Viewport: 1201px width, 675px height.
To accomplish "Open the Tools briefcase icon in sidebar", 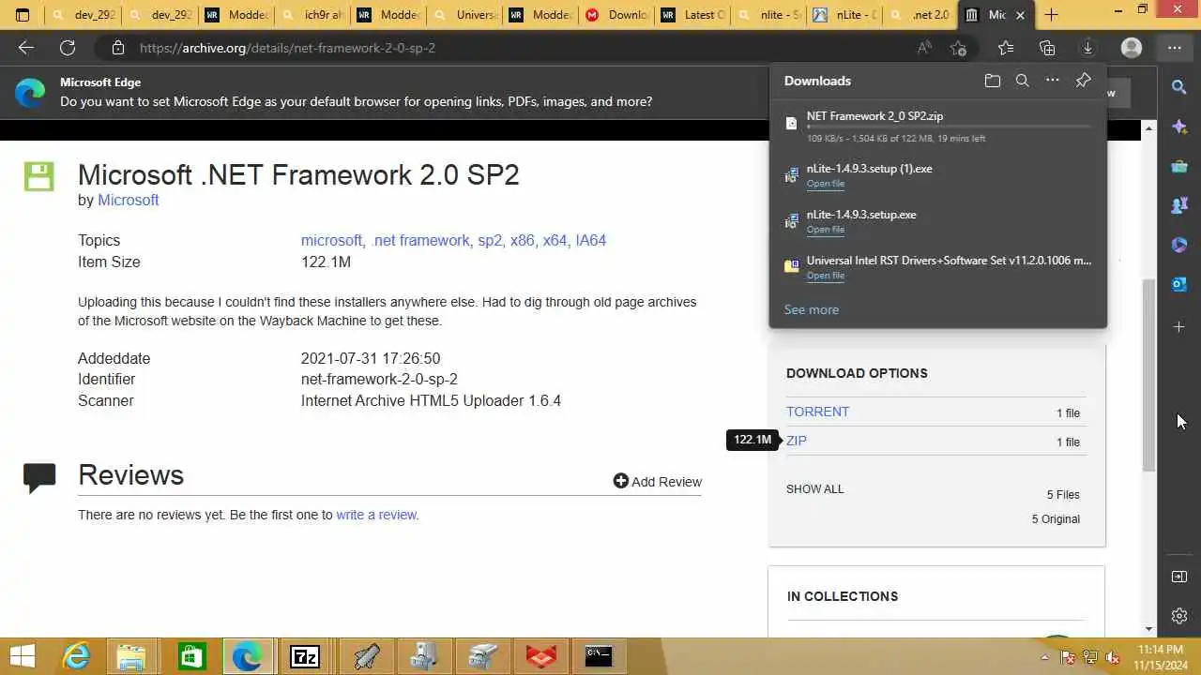I will 1179,166.
